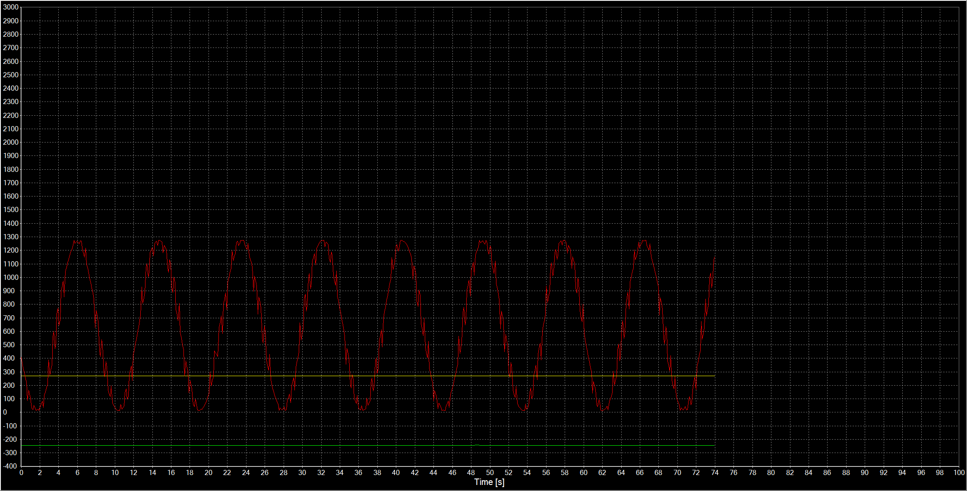The width and height of the screenshot is (967, 491).
Task: Click the '2000' Y-axis tick label
Action: point(11,143)
